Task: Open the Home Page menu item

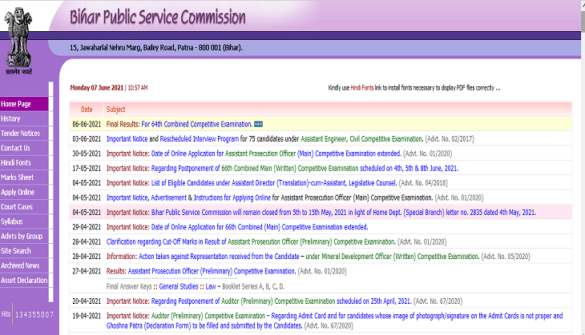Action: (x=24, y=104)
